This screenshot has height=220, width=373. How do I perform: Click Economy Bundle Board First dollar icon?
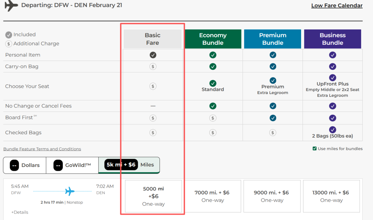(x=213, y=118)
